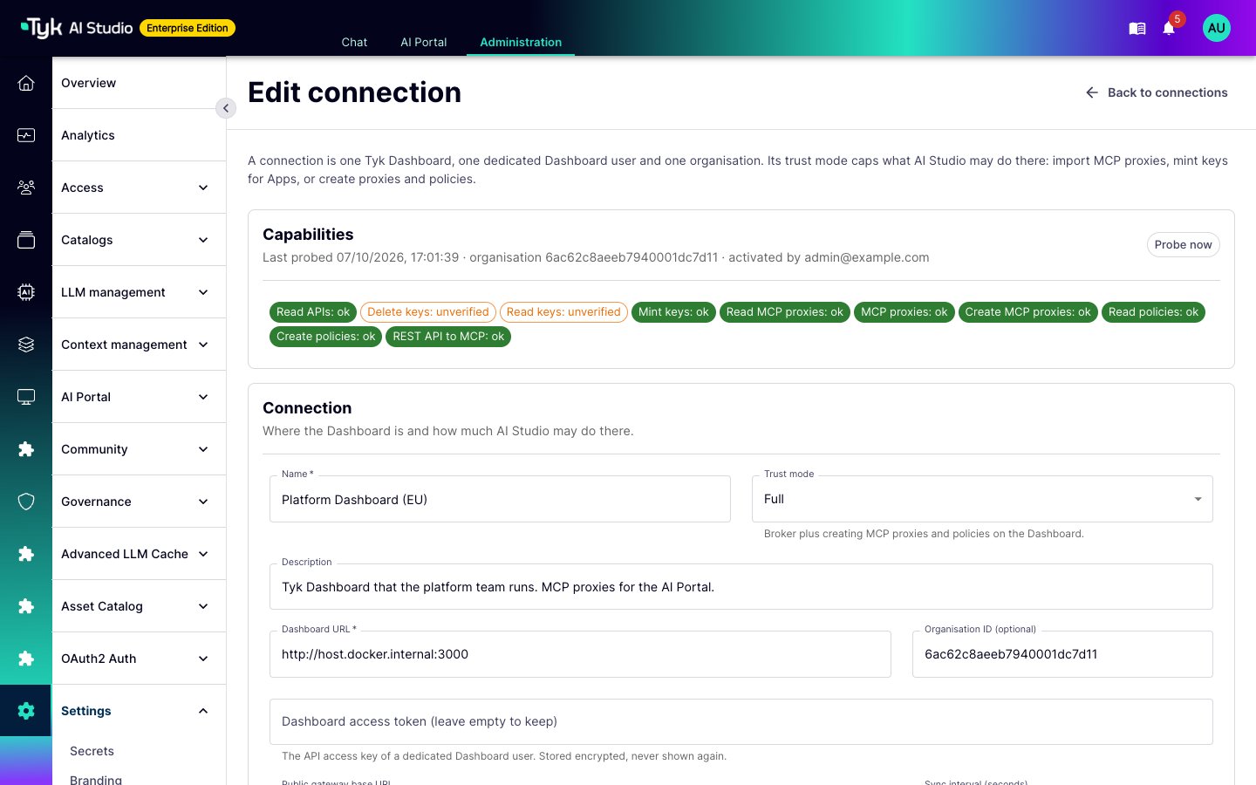The height and width of the screenshot is (785, 1256).
Task: Select the Administration tab
Action: coord(521,42)
